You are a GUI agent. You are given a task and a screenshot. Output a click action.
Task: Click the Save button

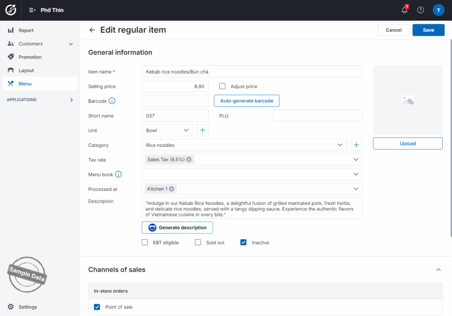428,30
